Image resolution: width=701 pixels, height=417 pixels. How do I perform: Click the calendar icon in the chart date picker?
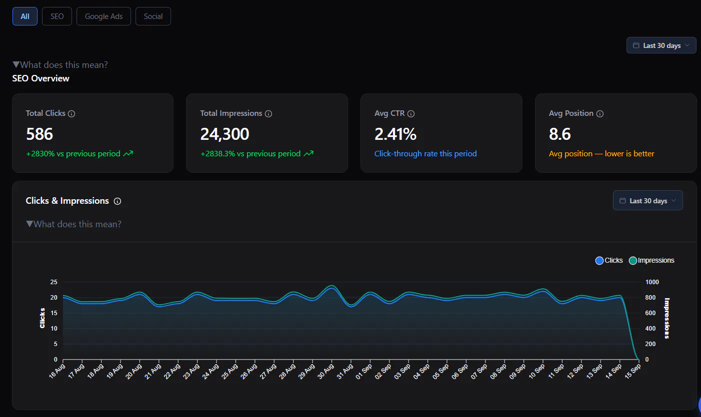pos(622,201)
